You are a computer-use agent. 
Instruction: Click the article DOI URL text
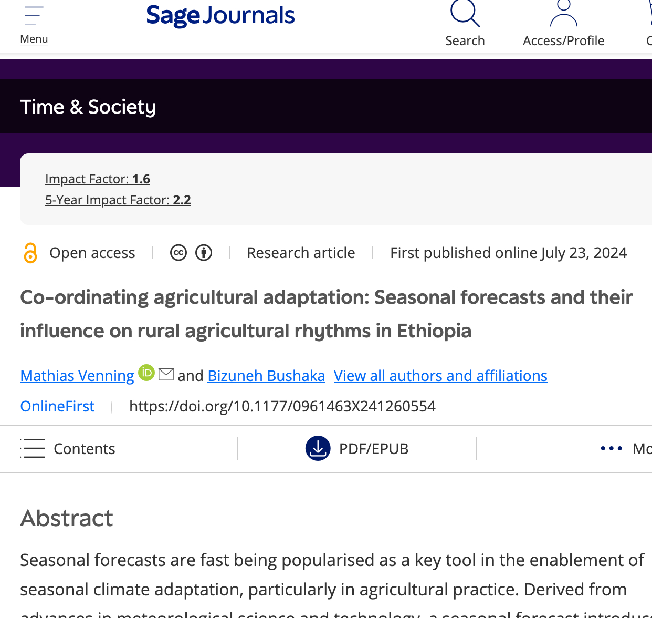(x=282, y=406)
